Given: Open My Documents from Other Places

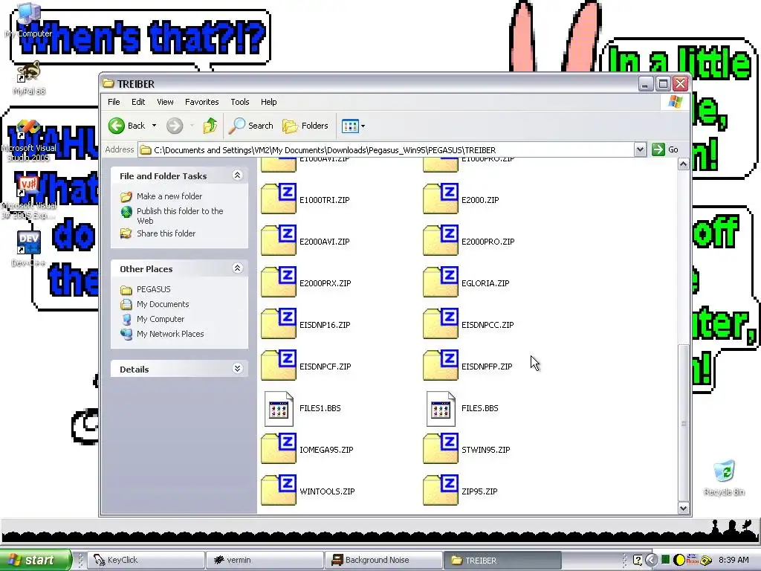Looking at the screenshot, I should (163, 304).
